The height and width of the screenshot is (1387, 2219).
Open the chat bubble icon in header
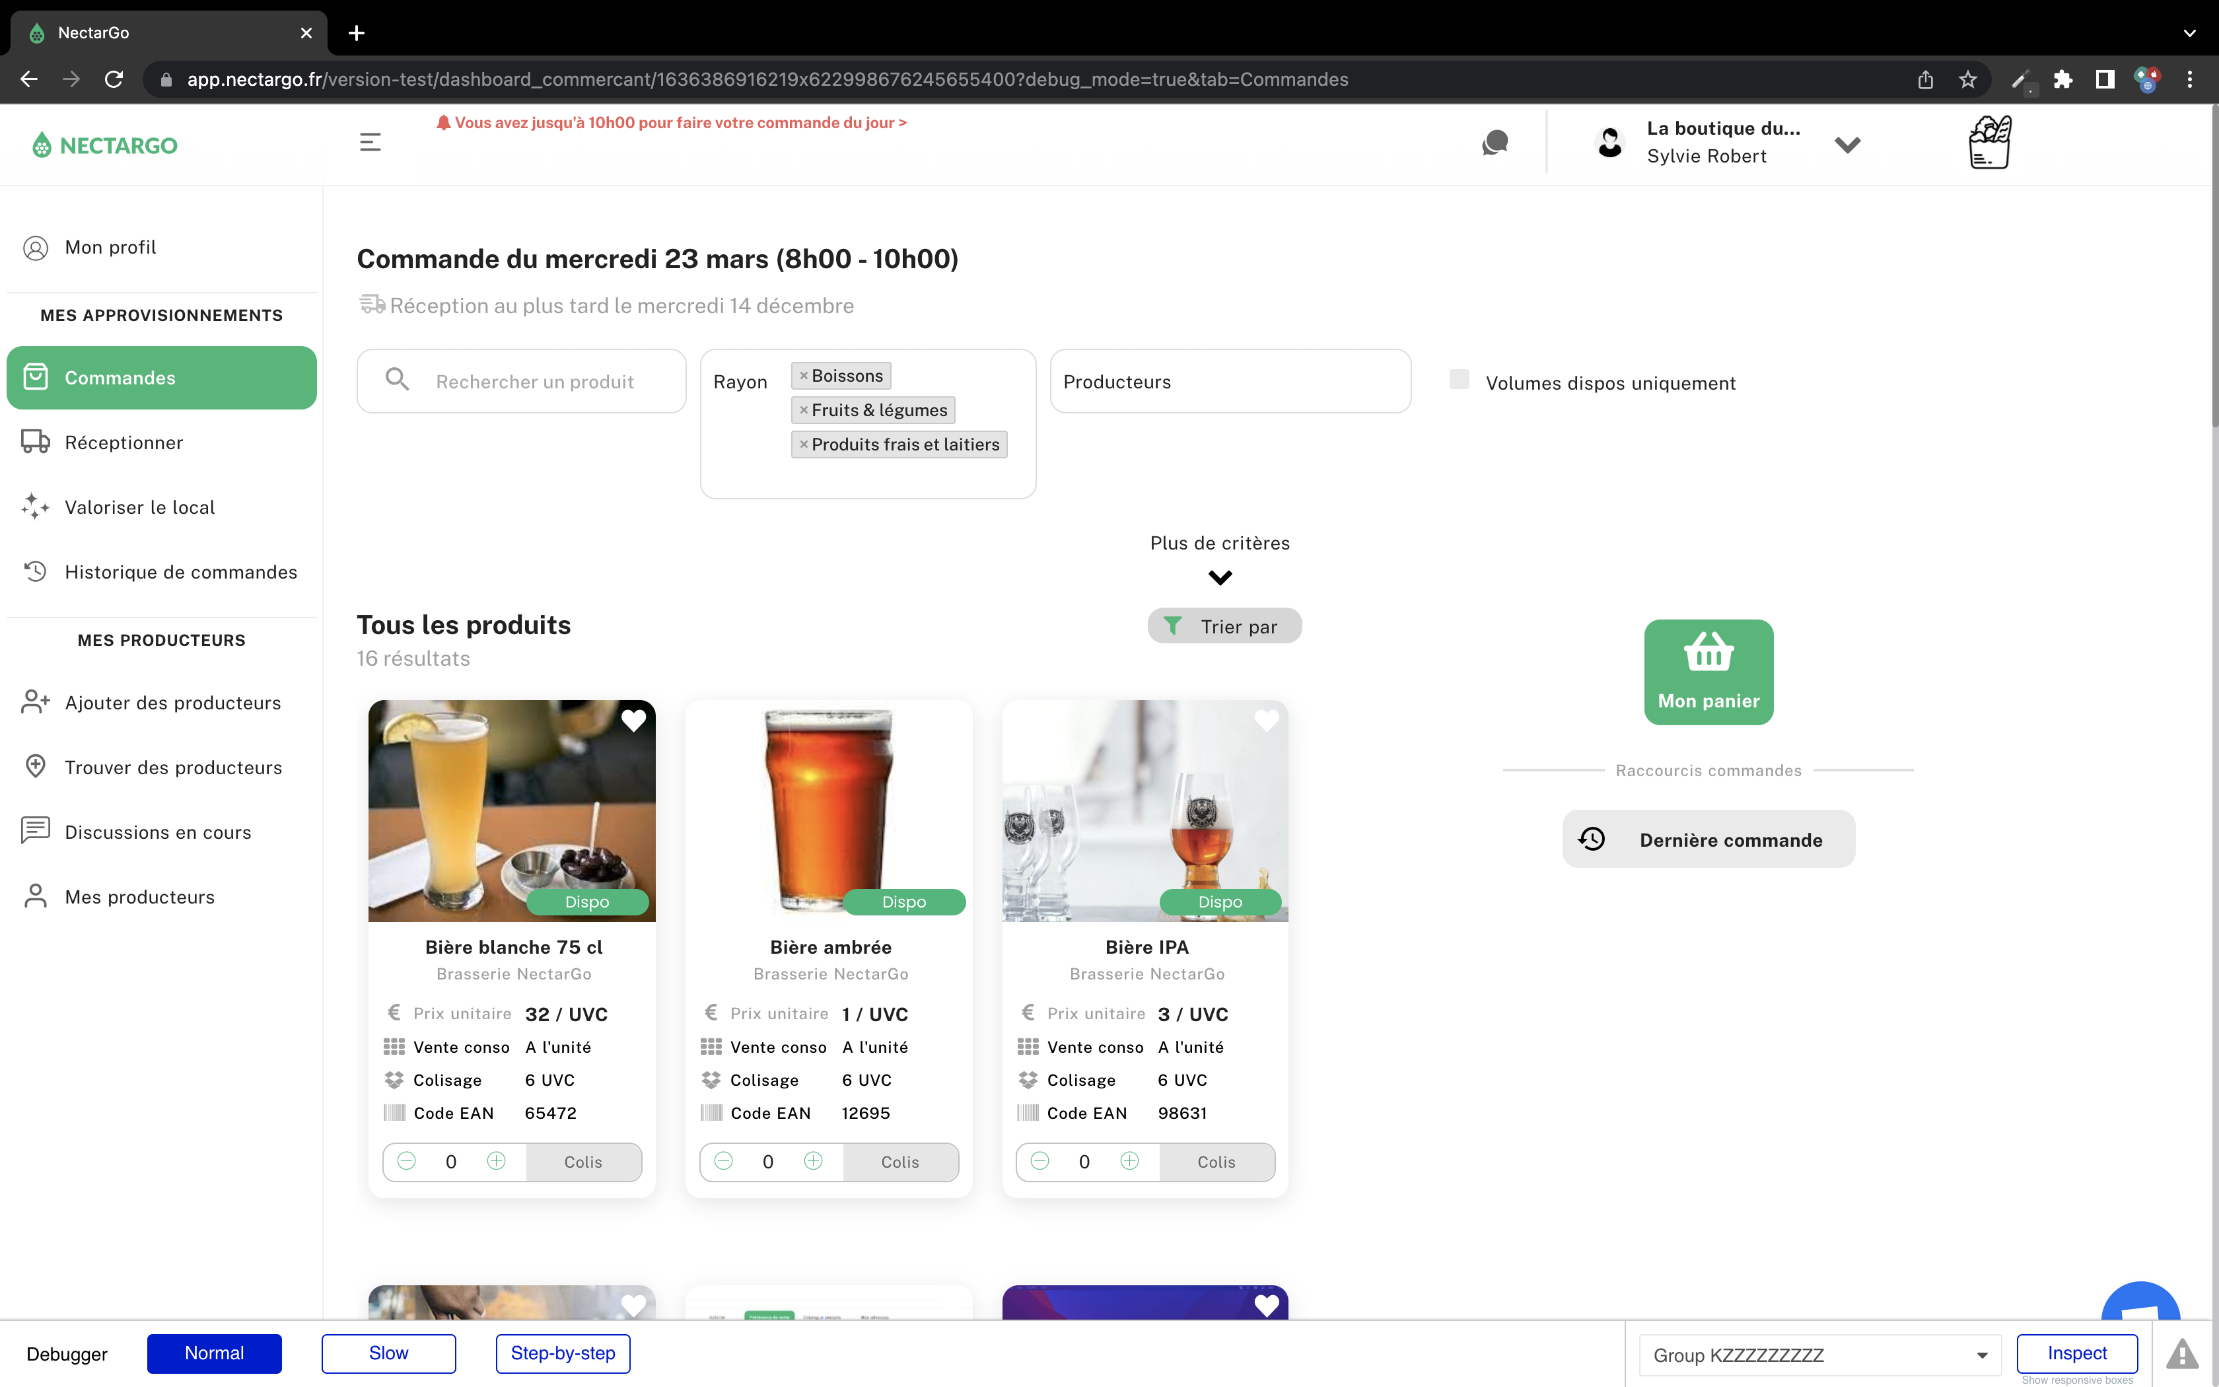tap(1495, 142)
